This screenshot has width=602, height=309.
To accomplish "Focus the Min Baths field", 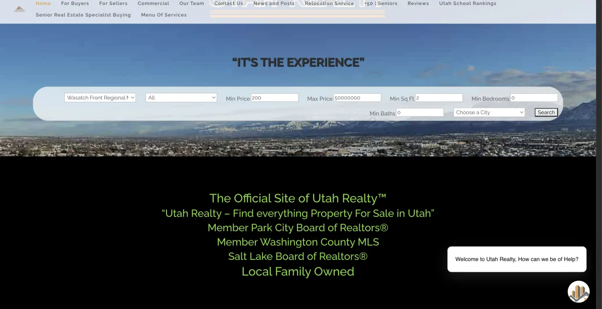I will pyautogui.click(x=420, y=112).
